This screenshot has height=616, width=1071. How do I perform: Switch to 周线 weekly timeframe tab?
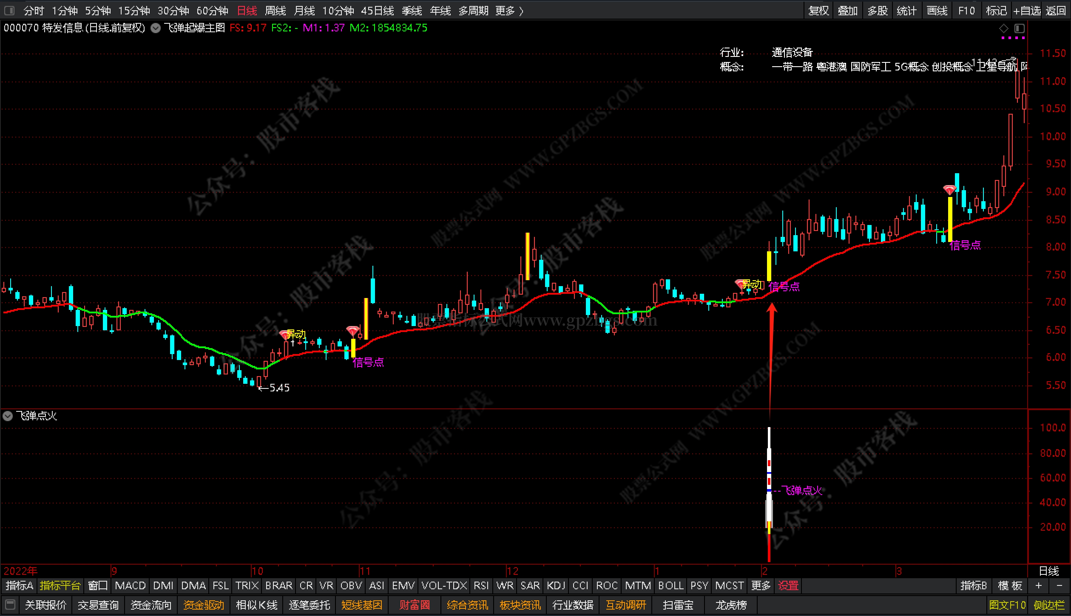(275, 11)
